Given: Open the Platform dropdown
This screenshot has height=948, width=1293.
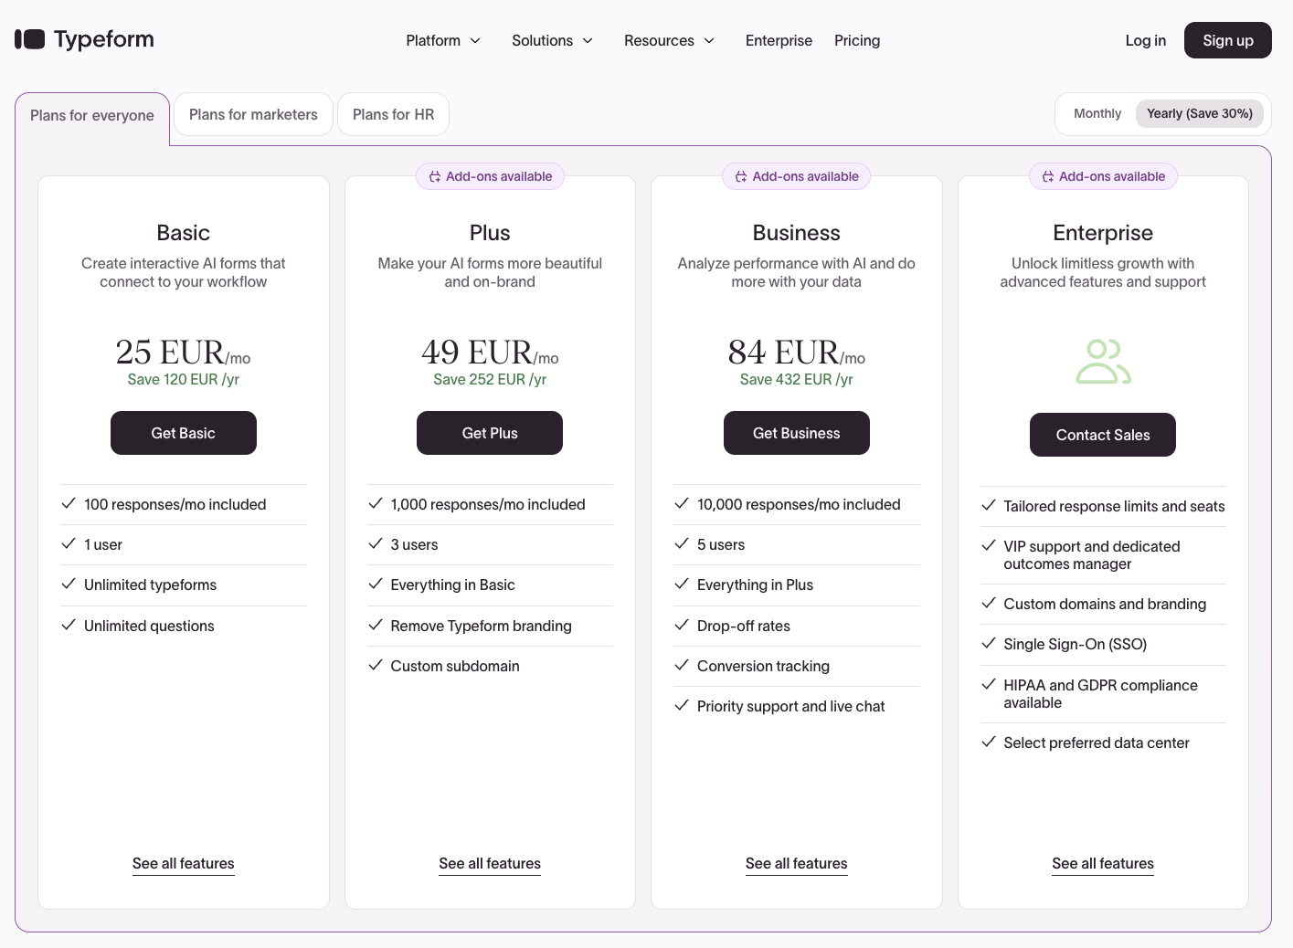Looking at the screenshot, I should [443, 40].
